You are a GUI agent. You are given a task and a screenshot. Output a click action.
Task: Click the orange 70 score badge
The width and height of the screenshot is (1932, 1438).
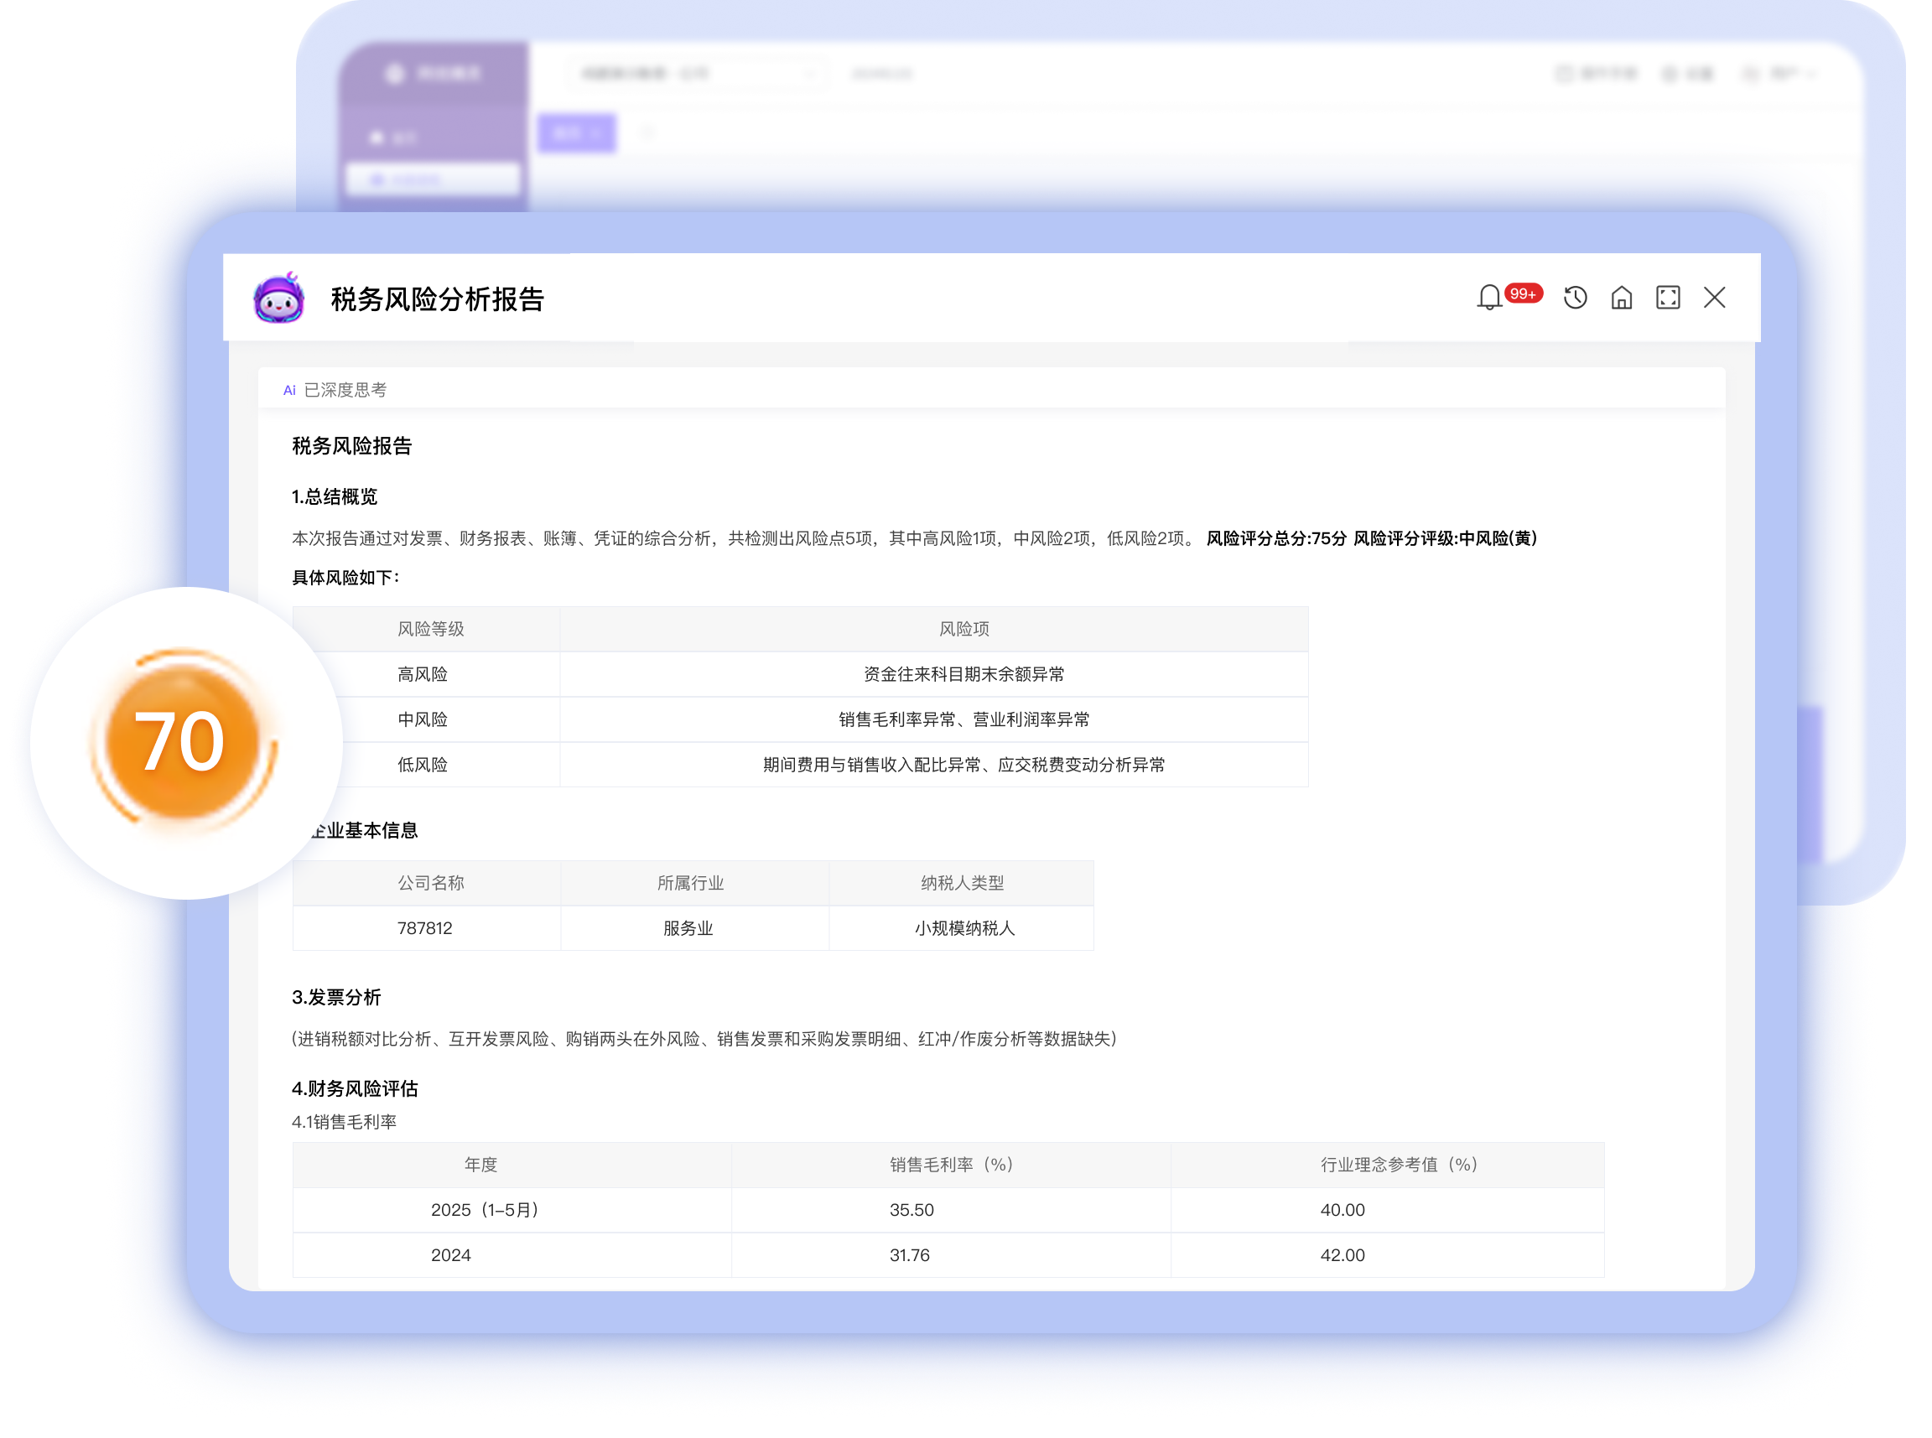click(182, 740)
